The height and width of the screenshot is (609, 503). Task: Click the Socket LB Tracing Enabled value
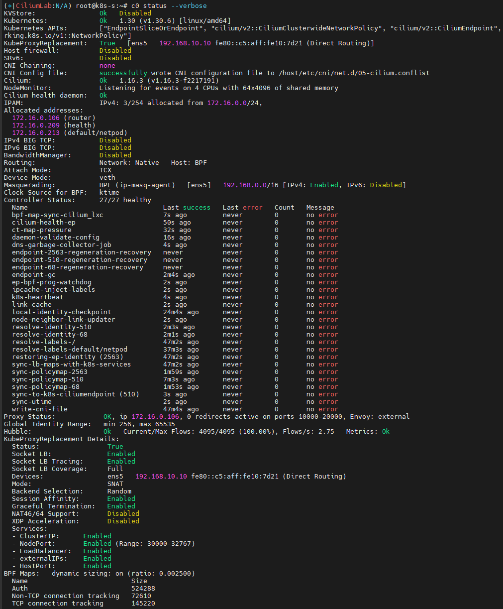click(121, 461)
